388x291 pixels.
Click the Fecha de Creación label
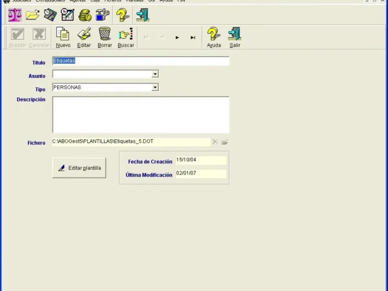pos(150,162)
